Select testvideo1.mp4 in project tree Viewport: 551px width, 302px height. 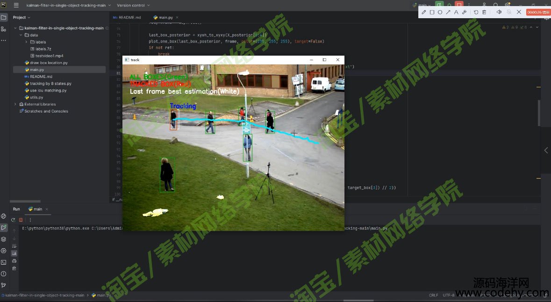pyautogui.click(x=47, y=56)
